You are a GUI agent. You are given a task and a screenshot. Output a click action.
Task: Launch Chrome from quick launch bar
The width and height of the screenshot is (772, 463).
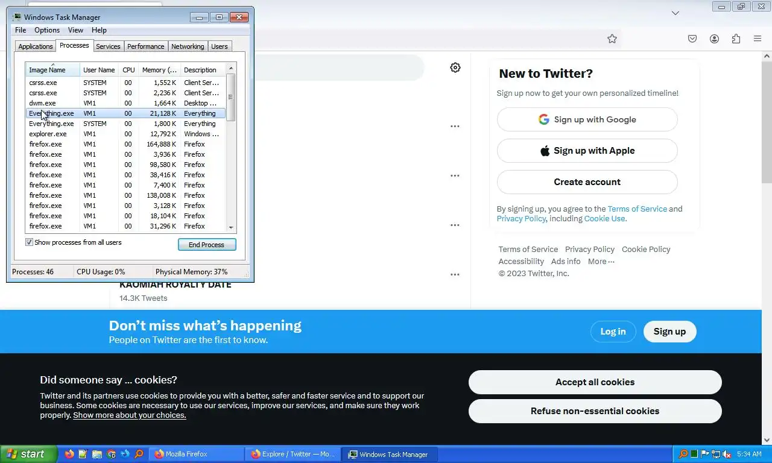(111, 454)
